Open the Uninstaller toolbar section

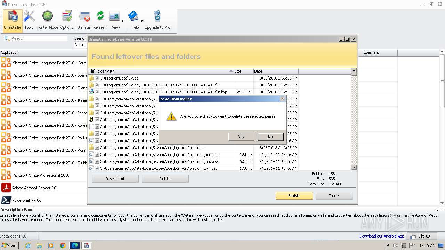pyautogui.click(x=13, y=20)
